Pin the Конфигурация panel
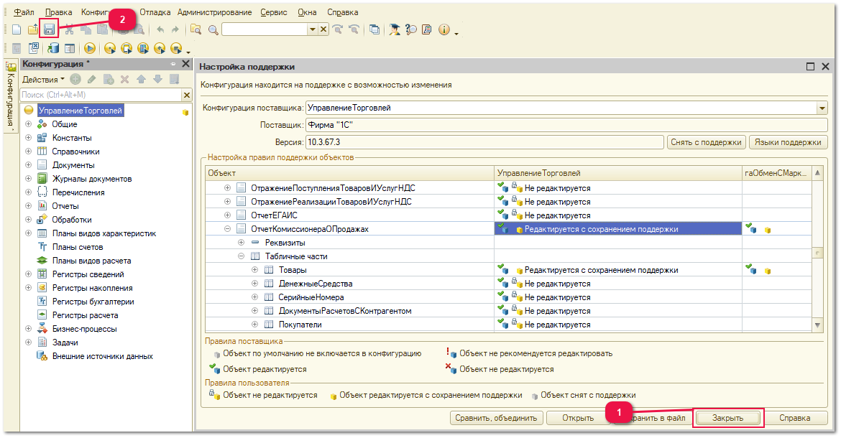 coord(173,64)
